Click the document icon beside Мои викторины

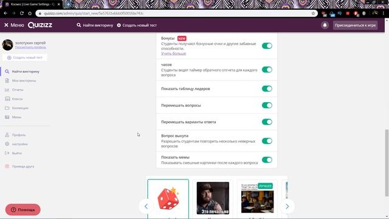(7, 80)
